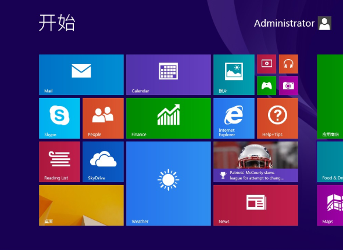
Task: Open the desktop wallpaper tile
Action: tap(81, 205)
